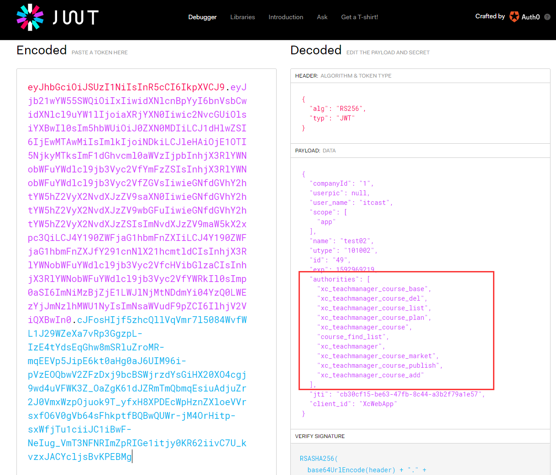
Task: Click the JWT wordmark in the header
Action: (75, 17)
